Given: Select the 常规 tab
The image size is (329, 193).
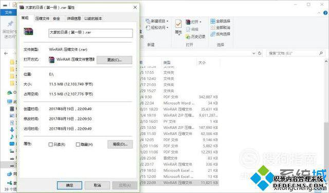Looking at the screenshot, I should click(25, 18).
